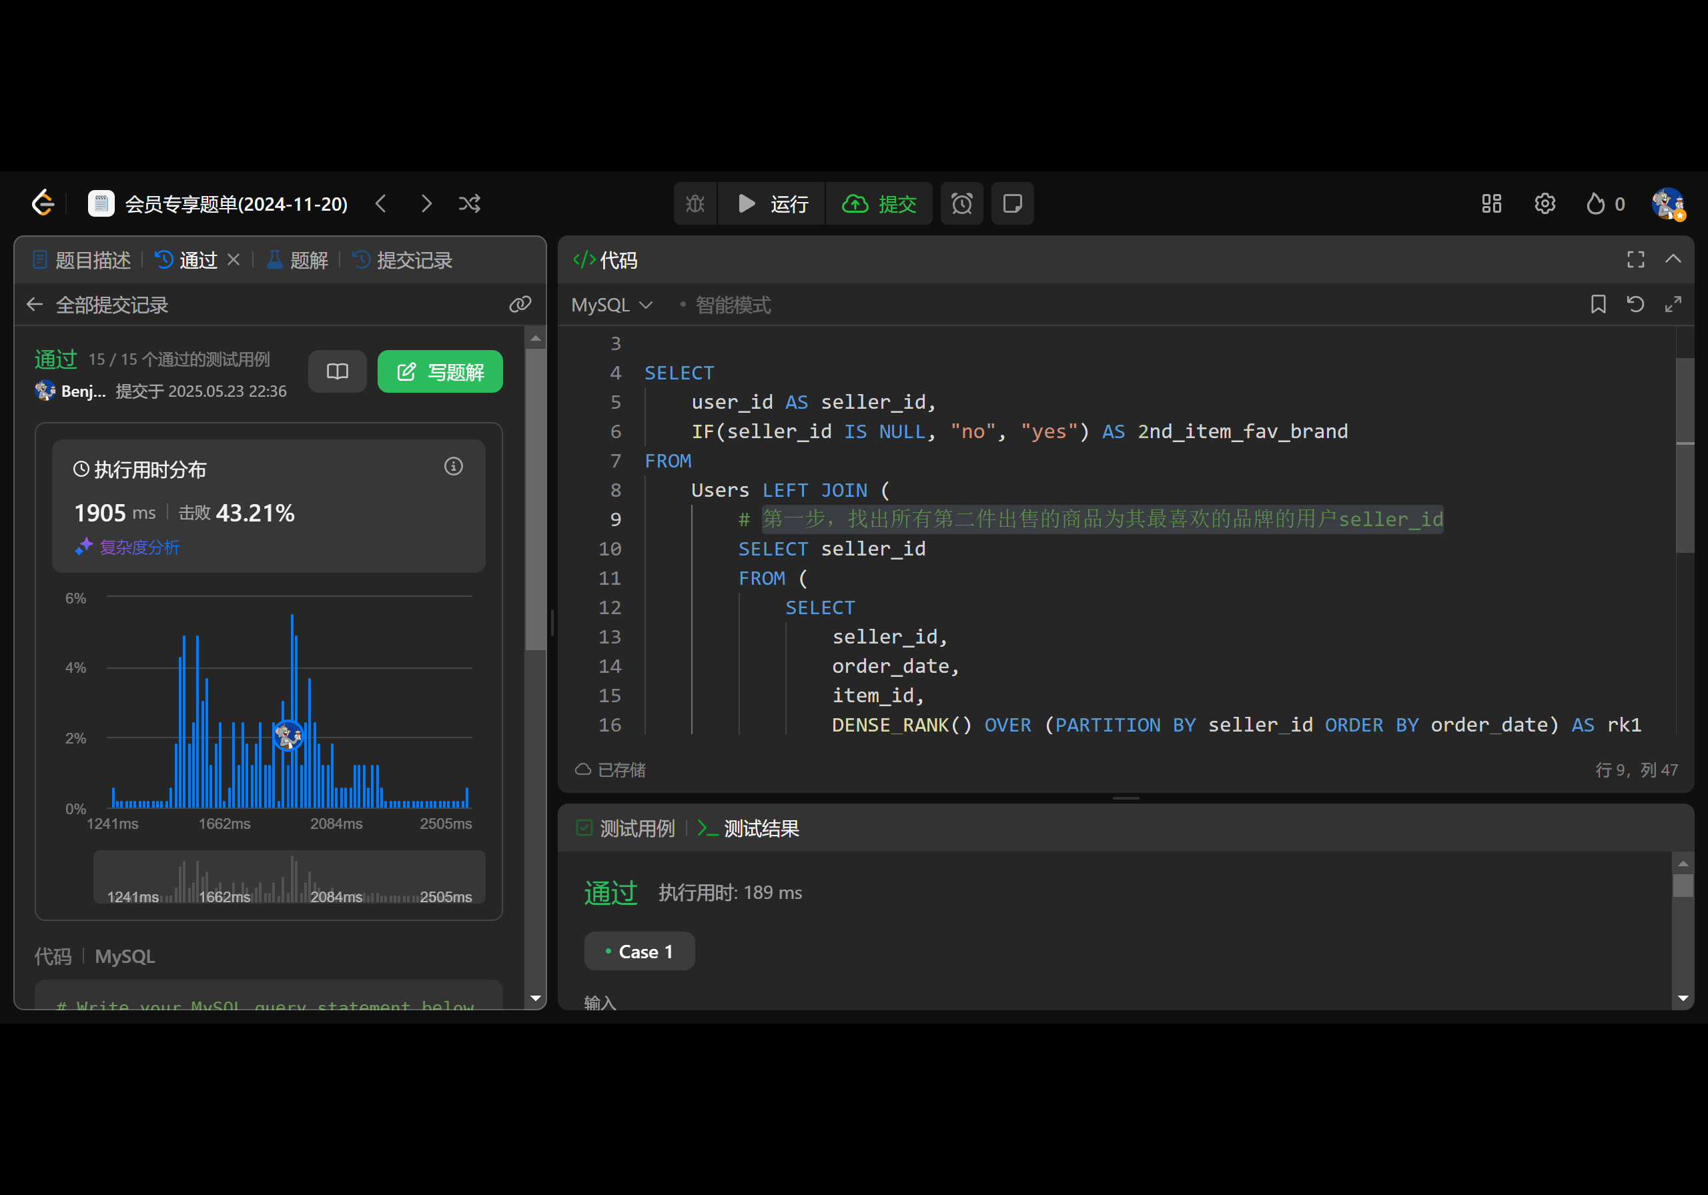This screenshot has height=1195, width=1708.
Task: Click the runtime range slider strip
Action: 289,878
